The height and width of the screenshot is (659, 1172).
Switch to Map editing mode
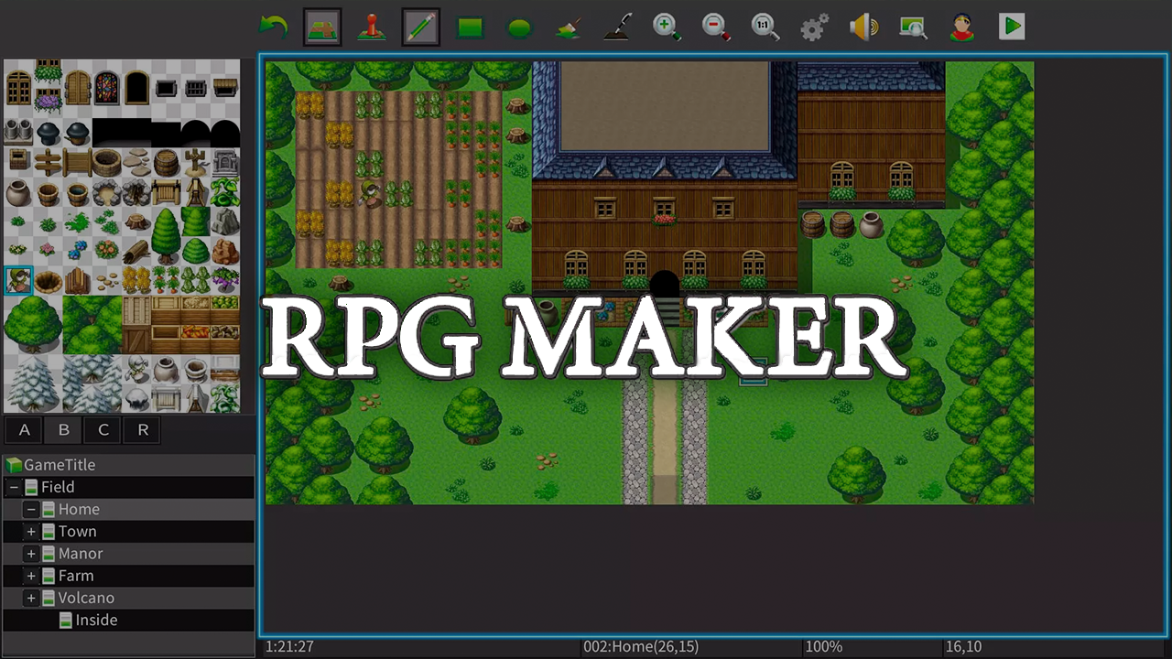(x=321, y=27)
